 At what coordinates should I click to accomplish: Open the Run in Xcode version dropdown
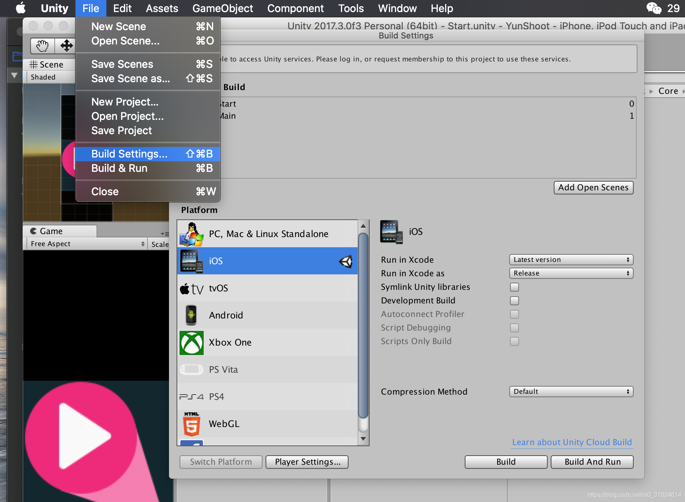[571, 260]
